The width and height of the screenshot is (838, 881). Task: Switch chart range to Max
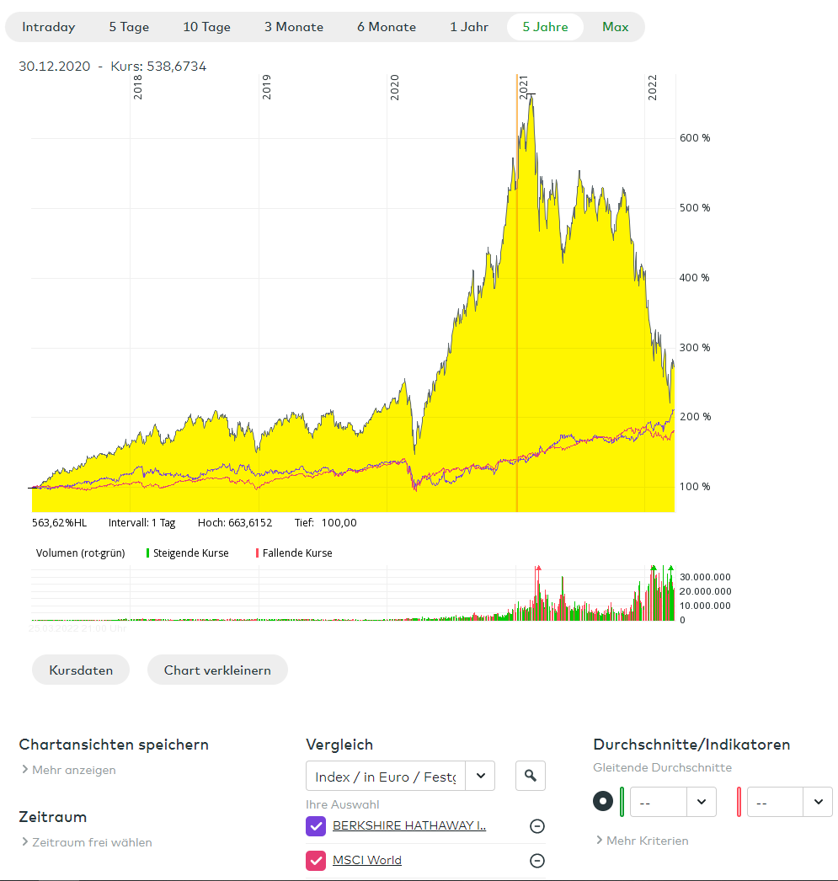[615, 27]
